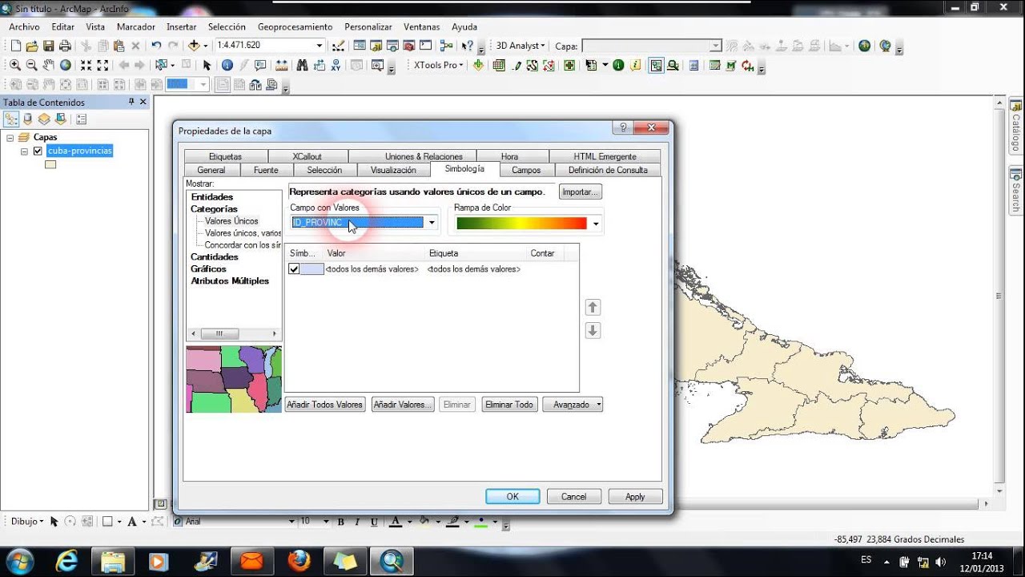Switch to the Definición de Consulta tab
1025x577 pixels.
tap(608, 170)
